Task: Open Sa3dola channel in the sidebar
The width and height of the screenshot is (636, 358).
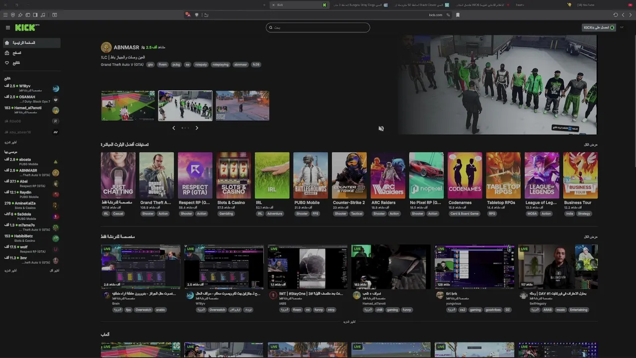Action: point(31,216)
